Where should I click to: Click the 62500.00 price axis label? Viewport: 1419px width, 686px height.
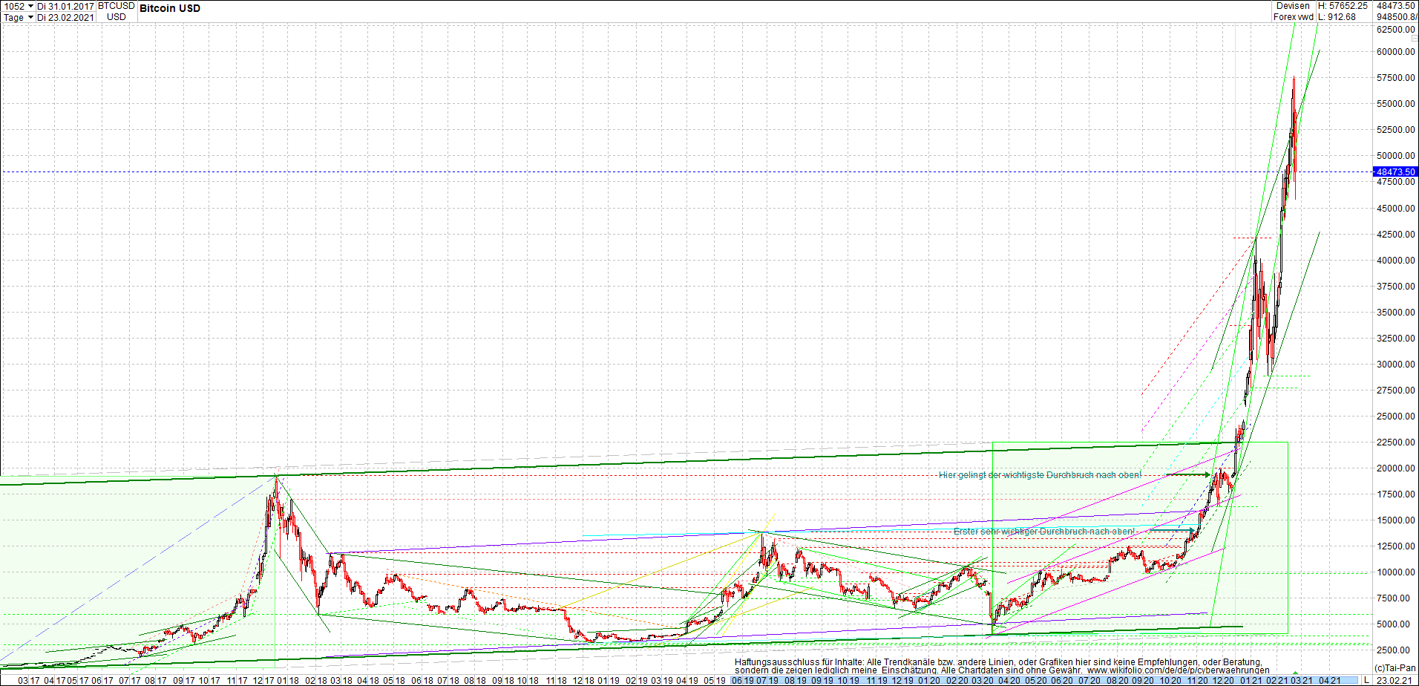pyautogui.click(x=1395, y=30)
